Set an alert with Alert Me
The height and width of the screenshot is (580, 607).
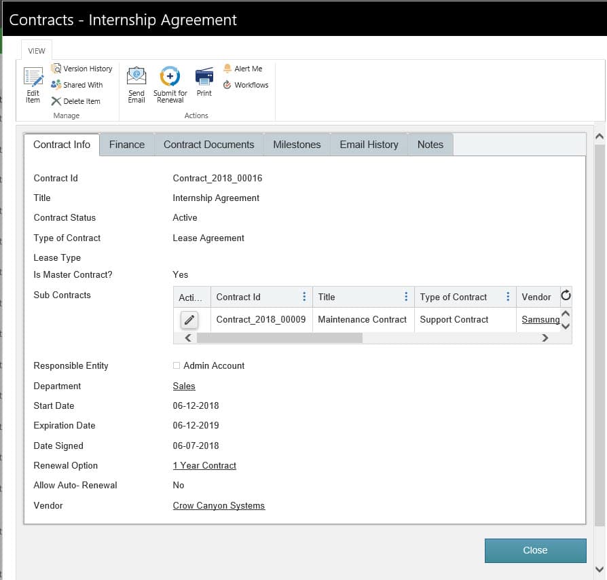pos(242,69)
